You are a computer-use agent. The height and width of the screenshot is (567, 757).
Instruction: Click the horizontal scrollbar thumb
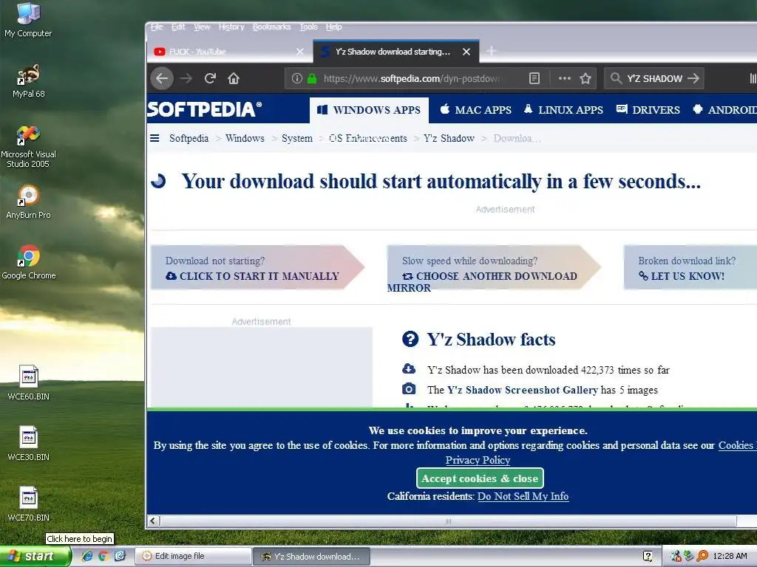click(x=448, y=520)
